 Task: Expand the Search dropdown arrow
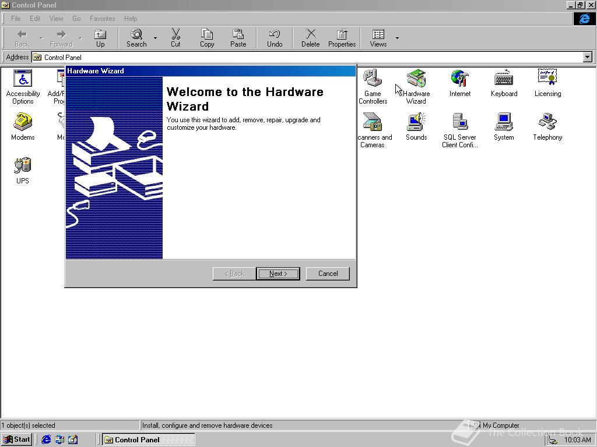[155, 38]
